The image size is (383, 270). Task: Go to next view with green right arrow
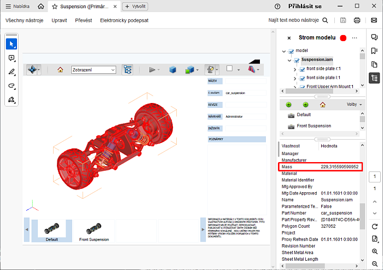(x=305, y=104)
